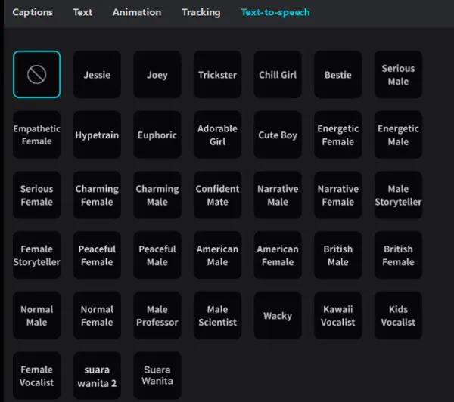Image resolution: width=454 pixels, height=402 pixels.
Task: Select the Kawaii Vocalist voice
Action: point(338,315)
